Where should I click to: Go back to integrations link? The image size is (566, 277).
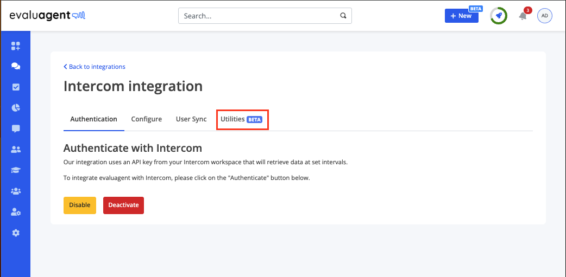point(95,67)
